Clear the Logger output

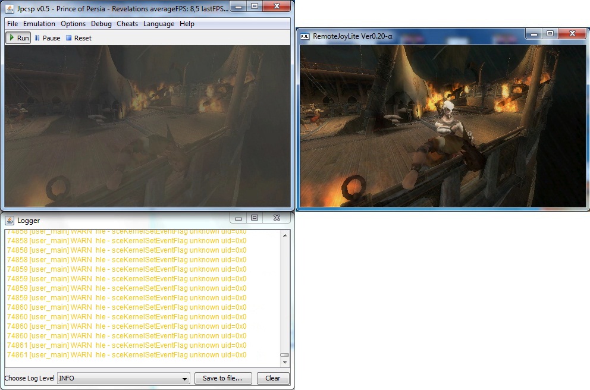tap(273, 378)
